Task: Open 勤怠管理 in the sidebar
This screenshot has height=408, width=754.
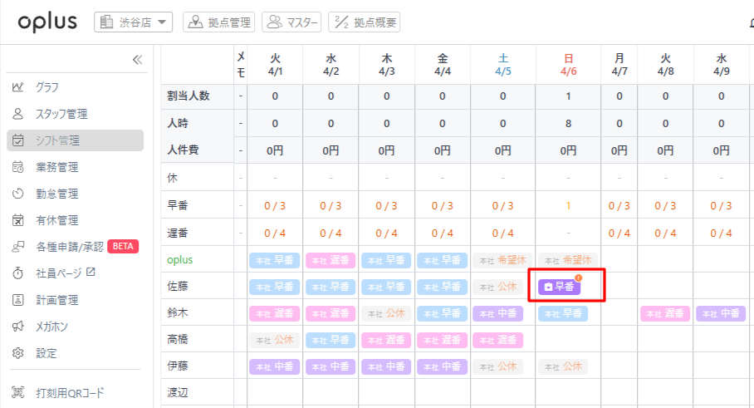Action: click(x=56, y=194)
